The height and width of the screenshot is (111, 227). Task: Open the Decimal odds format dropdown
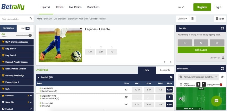[182, 19]
